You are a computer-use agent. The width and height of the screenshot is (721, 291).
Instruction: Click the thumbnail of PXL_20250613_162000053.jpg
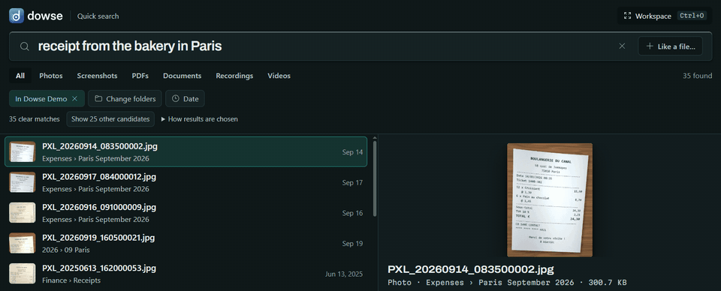(22, 274)
